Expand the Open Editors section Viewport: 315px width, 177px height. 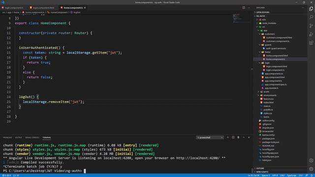[x=263, y=12]
